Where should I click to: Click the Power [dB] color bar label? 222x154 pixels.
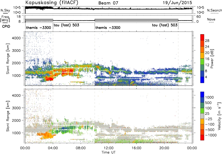[212, 59]
